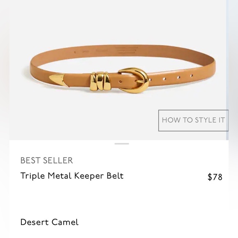Tap the Best Seller badge text
Viewport: 238px width, 238px height.
[x=47, y=160]
